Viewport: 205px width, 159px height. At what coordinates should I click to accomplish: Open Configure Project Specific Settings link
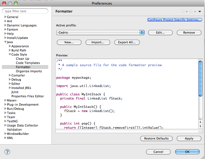click(x=174, y=20)
